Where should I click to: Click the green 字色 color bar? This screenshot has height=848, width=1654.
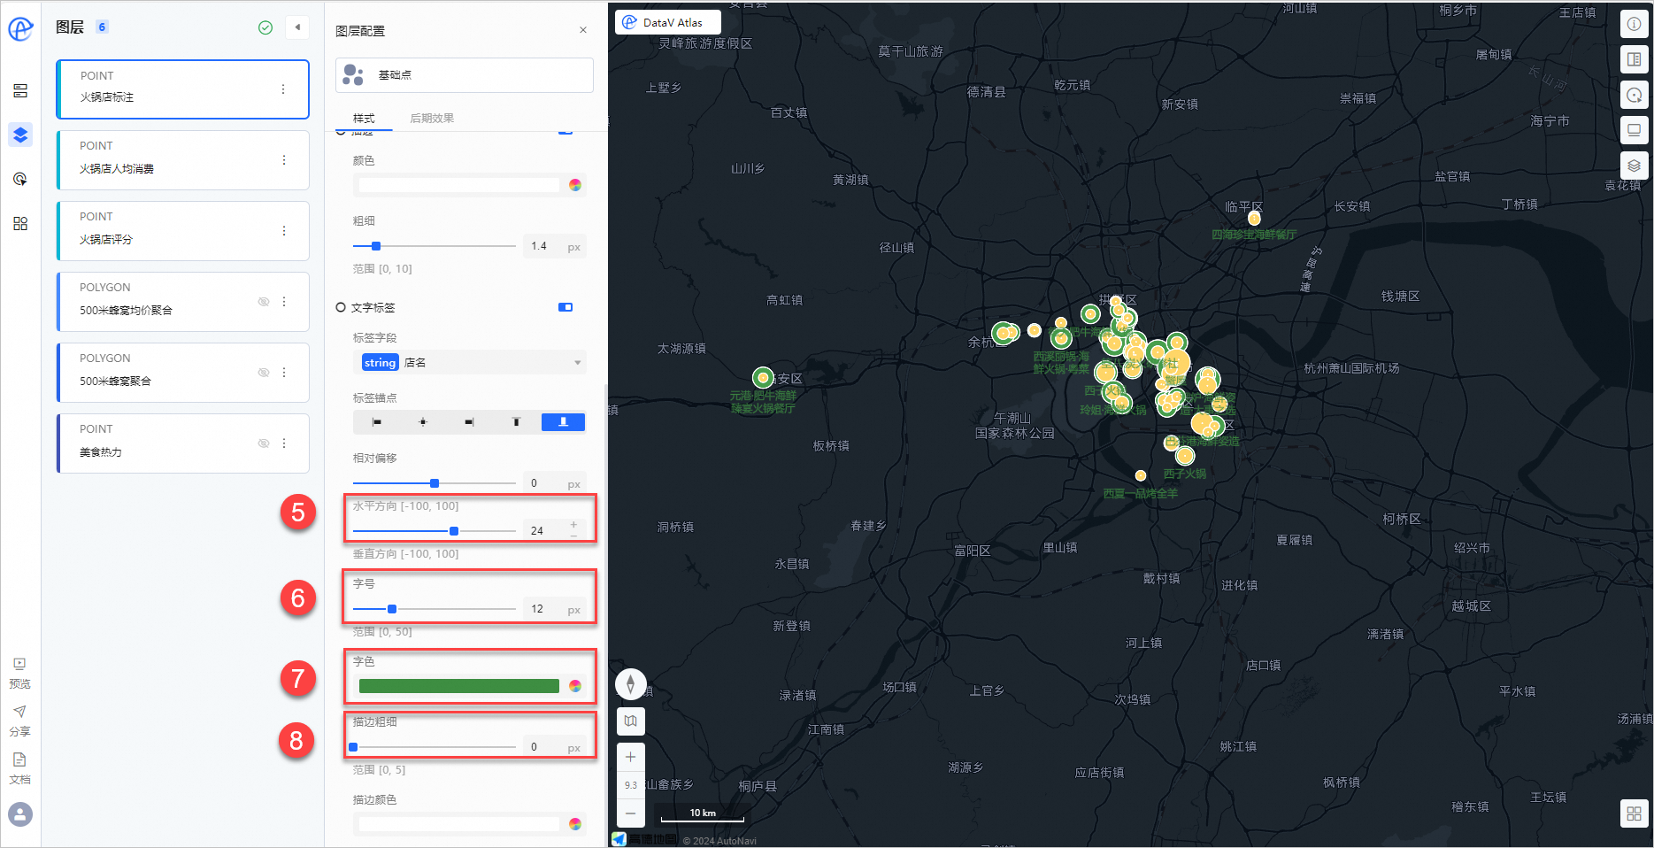click(x=458, y=686)
